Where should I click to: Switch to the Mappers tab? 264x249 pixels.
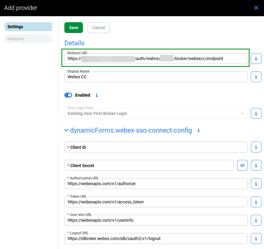pyautogui.click(x=28, y=39)
